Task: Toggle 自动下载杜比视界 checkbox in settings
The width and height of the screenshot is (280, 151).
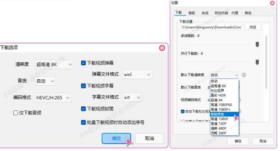Action: pos(183,111)
